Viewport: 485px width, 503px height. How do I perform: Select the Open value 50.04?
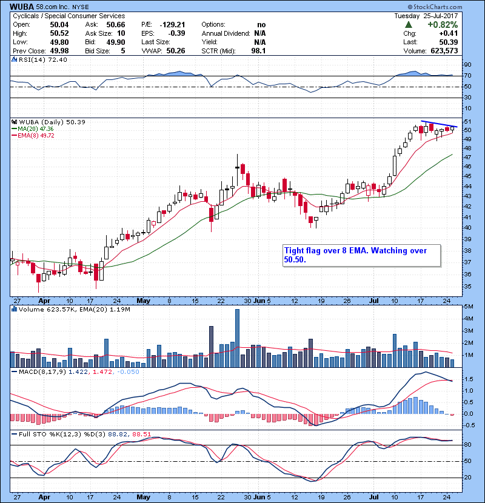tap(59, 25)
